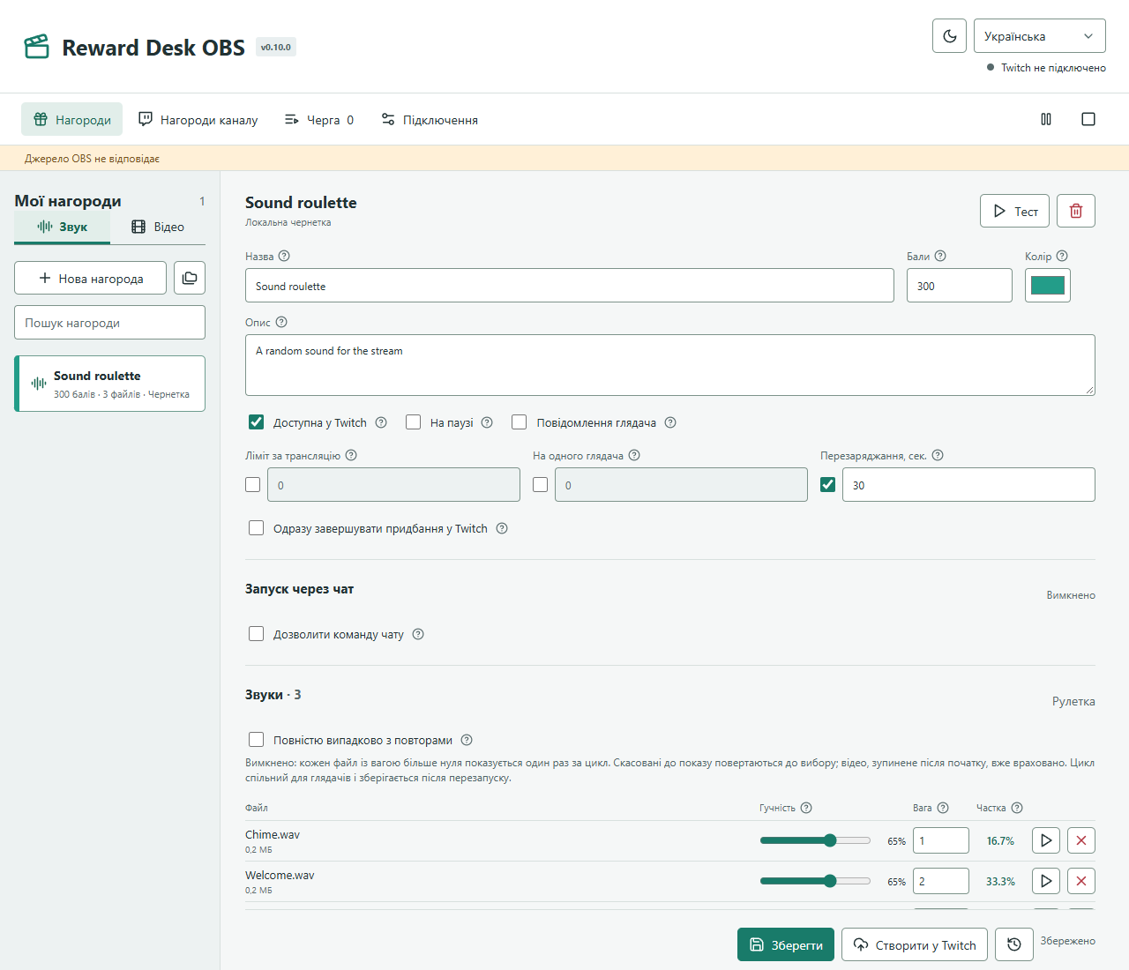Click the help icon next to Назва

coord(284,256)
